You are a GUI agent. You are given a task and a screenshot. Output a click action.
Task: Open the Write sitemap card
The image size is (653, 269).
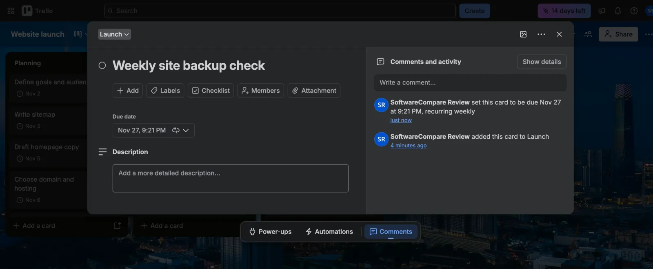(49, 120)
